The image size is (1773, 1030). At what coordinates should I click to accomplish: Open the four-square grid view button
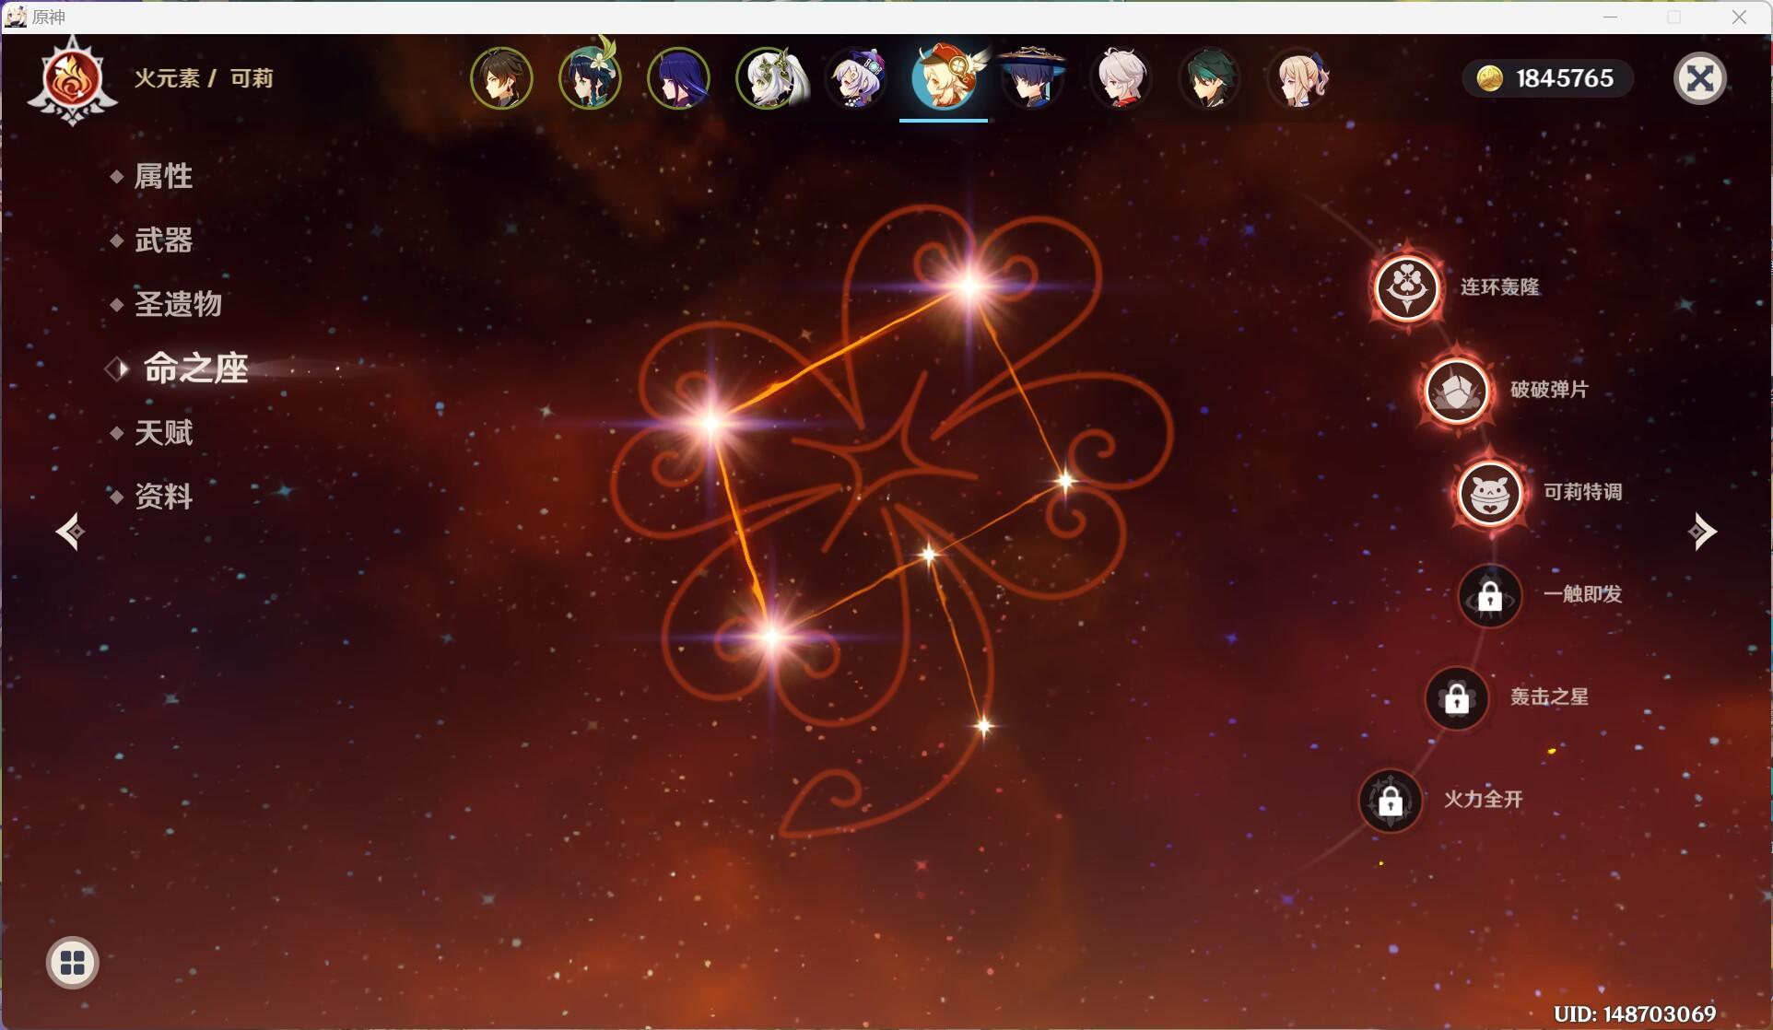[x=73, y=963]
